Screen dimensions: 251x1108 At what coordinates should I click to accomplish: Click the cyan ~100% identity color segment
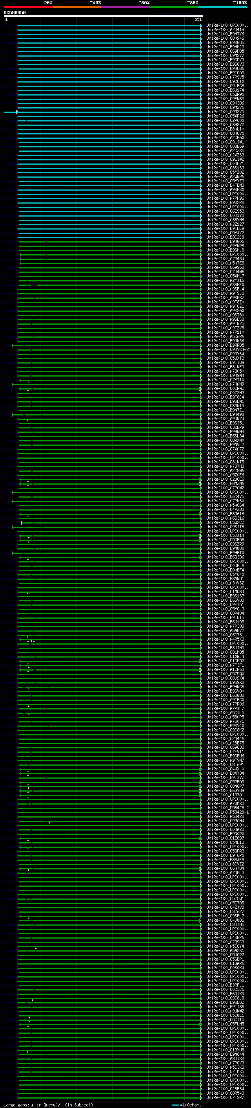tap(223, 7)
